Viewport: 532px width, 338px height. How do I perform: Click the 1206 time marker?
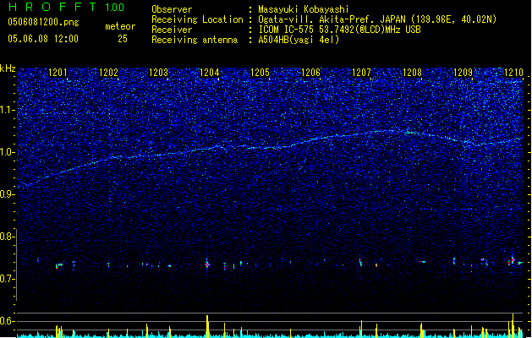[310, 73]
